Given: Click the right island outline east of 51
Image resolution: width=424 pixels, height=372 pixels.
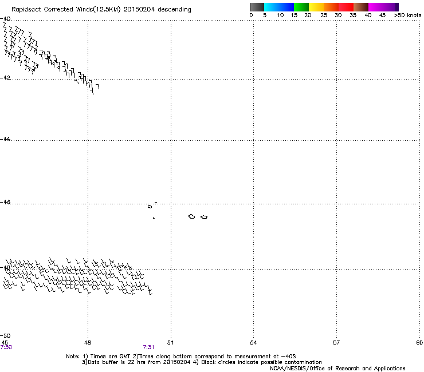Looking at the screenshot, I should click(204, 217).
